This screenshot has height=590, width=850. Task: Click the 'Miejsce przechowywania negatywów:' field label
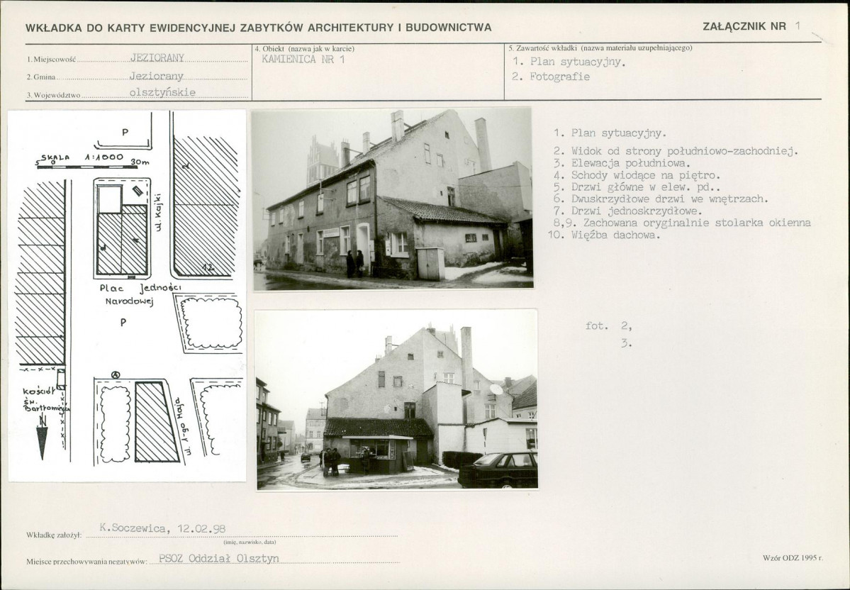(x=86, y=562)
